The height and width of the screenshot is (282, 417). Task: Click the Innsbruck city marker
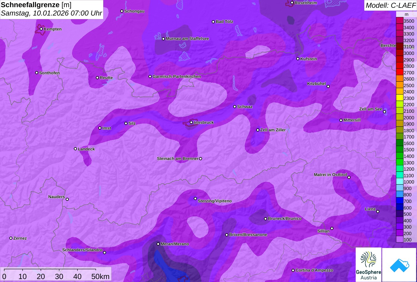click(x=191, y=122)
